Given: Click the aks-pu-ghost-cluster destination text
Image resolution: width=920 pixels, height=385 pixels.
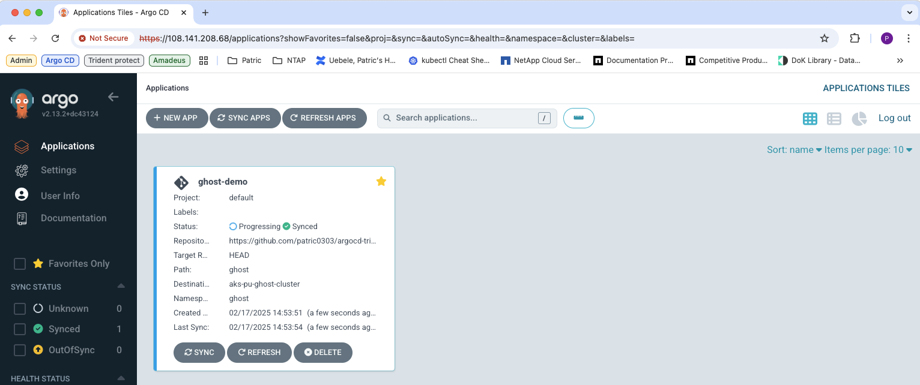Looking at the screenshot, I should 264,284.
